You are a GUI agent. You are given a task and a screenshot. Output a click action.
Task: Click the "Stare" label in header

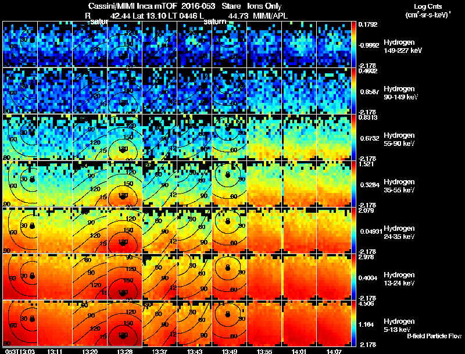pyautogui.click(x=231, y=6)
